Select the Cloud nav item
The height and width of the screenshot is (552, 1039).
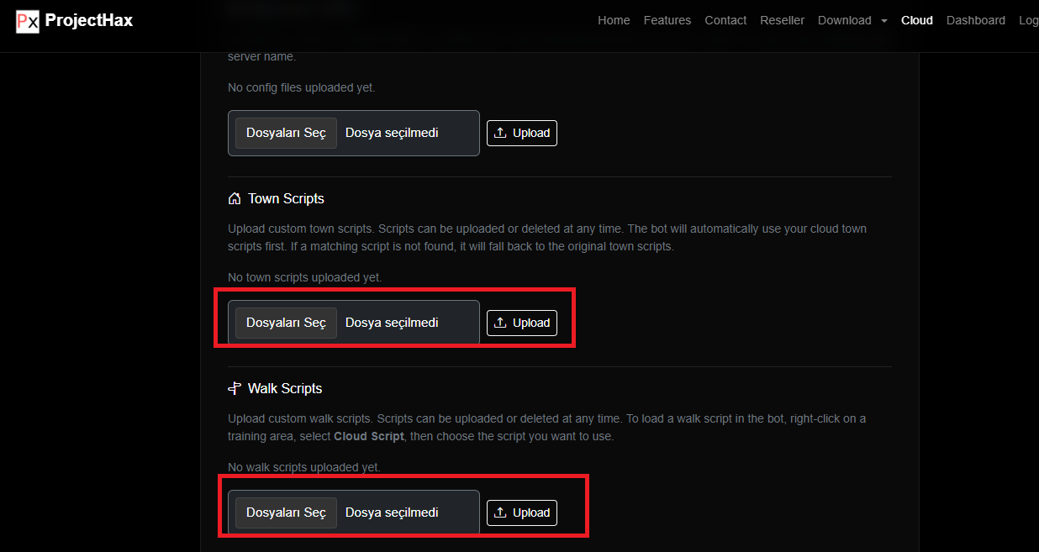916,20
